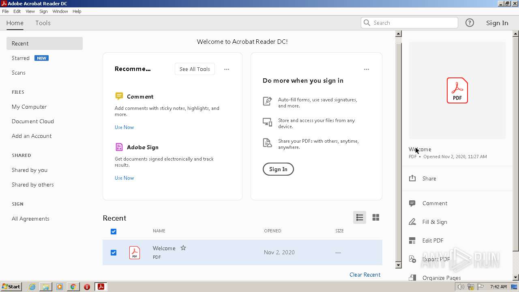Click the Auto-fill forms icon
This screenshot has width=519, height=292.
click(267, 101)
